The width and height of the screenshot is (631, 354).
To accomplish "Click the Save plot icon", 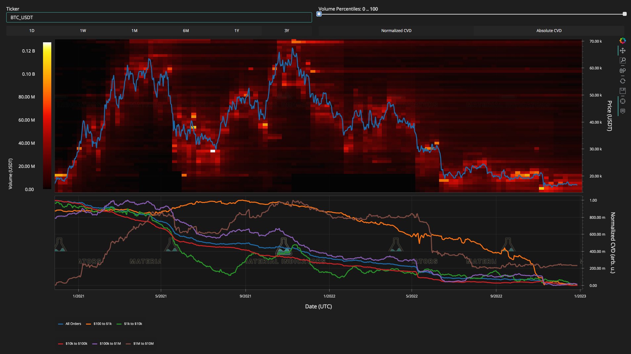I will (623, 91).
